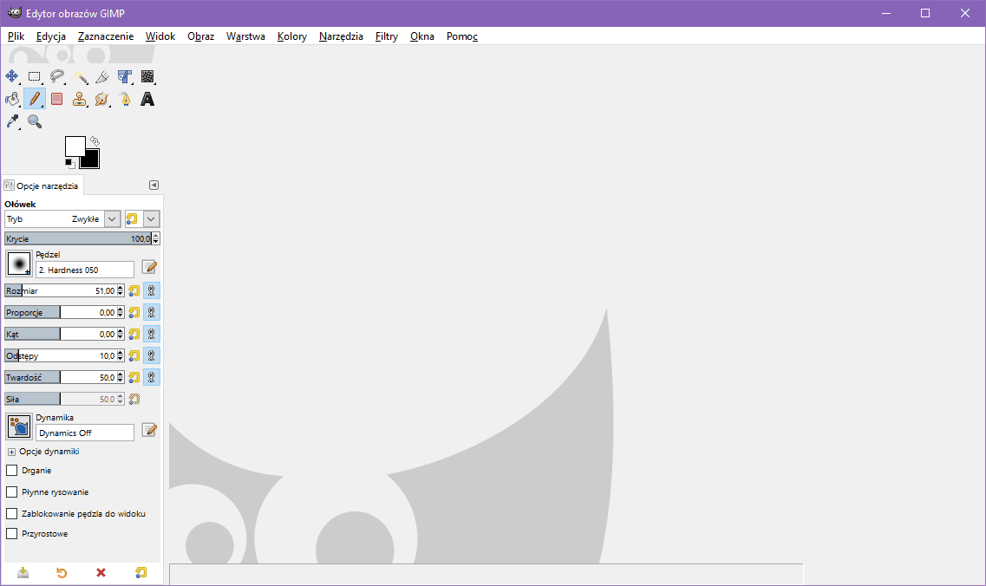The width and height of the screenshot is (986, 586).
Task: Enable the Przyrostowe checkbox
Action: [x=12, y=534]
